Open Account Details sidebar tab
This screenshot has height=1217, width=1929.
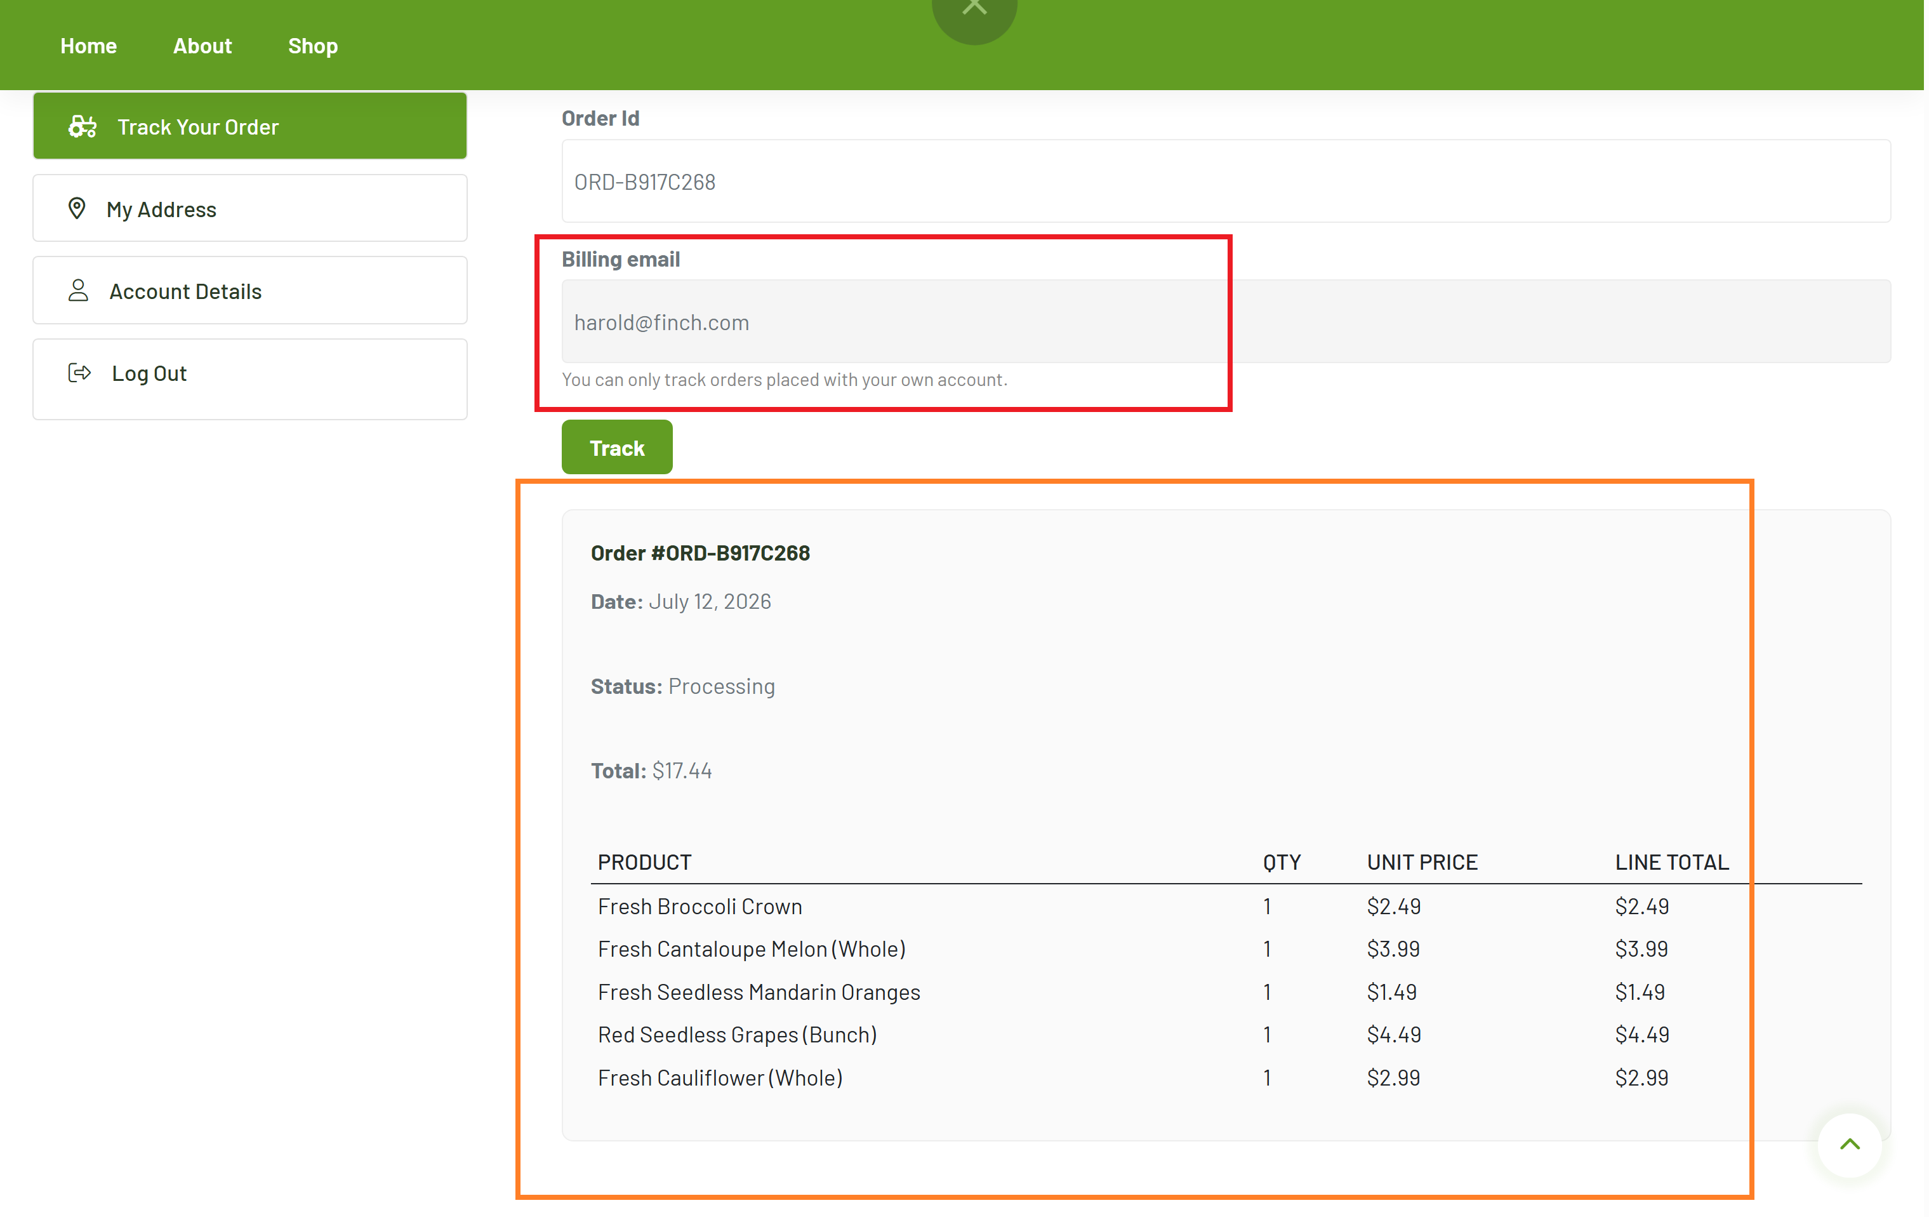click(250, 290)
